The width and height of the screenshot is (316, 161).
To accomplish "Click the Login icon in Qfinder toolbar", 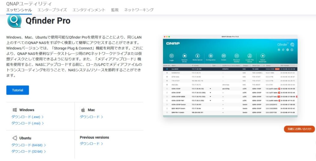I will [x=172, y=56].
